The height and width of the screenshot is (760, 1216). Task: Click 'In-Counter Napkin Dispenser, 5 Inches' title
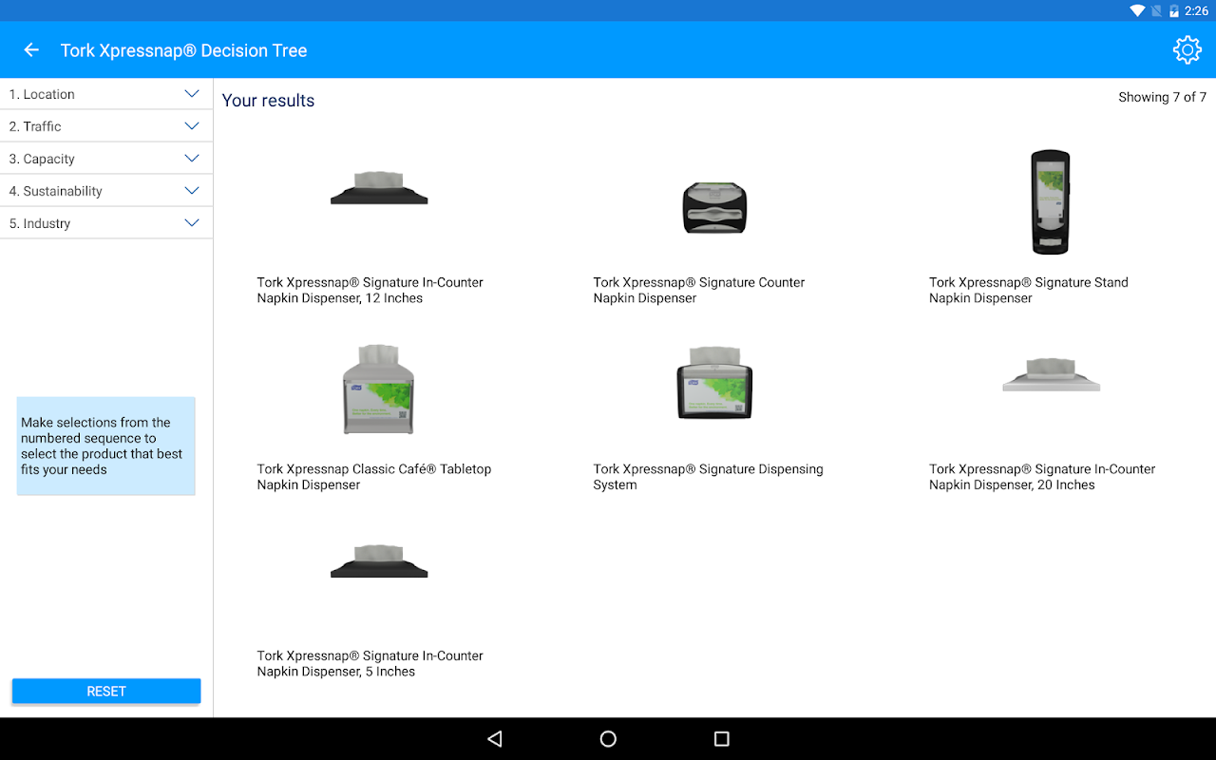point(370,663)
